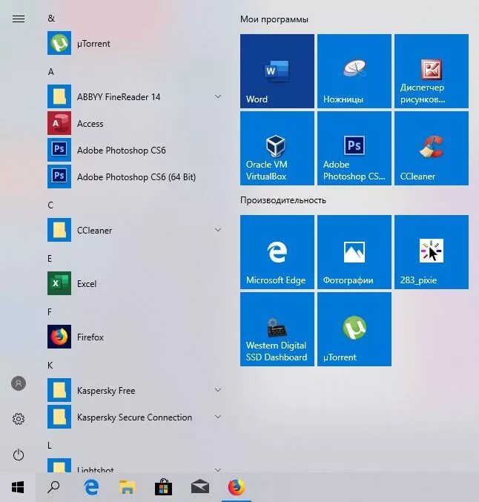Screen dimensions: 479x502
Task: Open the Microsoft Edge tile
Action: pos(277,252)
